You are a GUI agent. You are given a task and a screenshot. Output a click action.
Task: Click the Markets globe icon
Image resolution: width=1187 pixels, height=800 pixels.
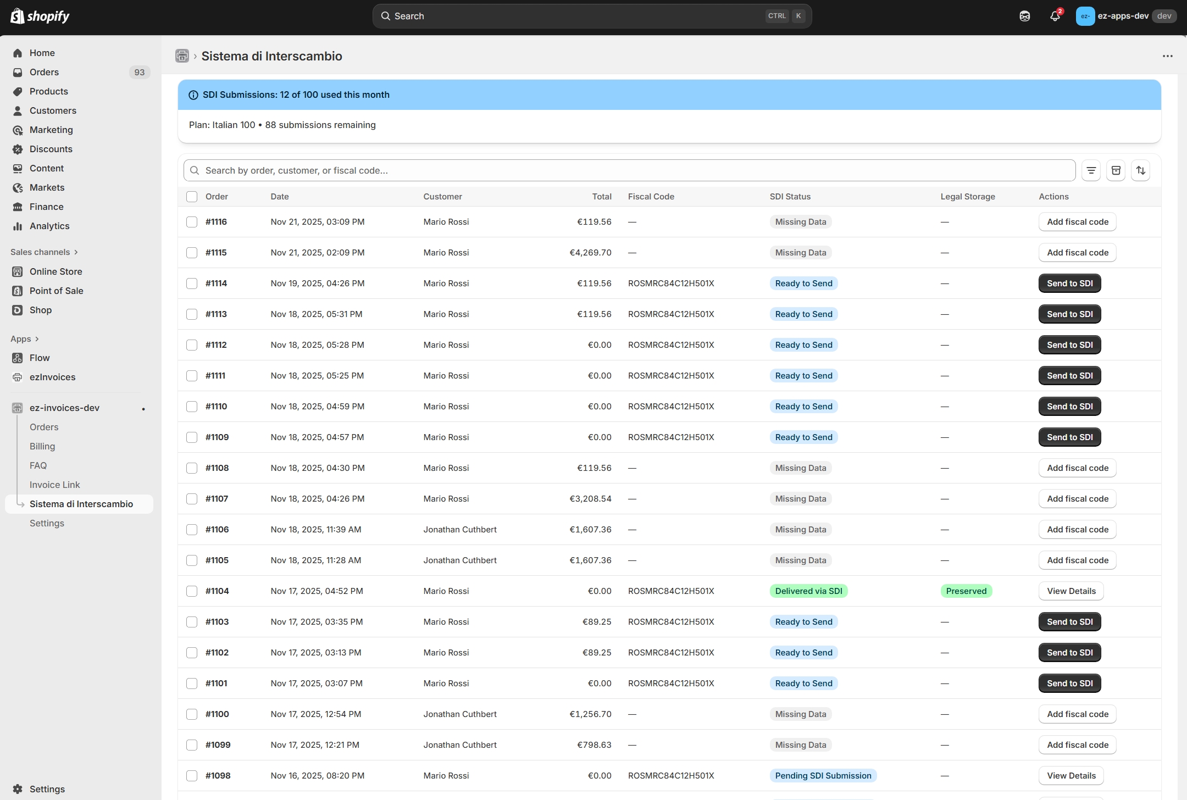(18, 187)
